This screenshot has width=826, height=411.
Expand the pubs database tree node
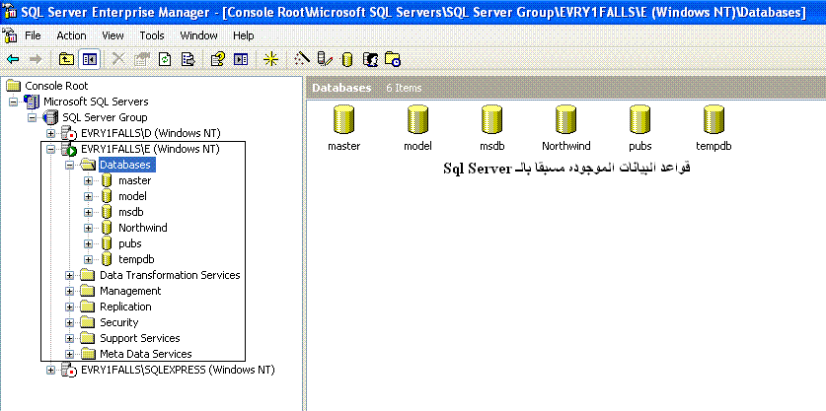point(88,243)
